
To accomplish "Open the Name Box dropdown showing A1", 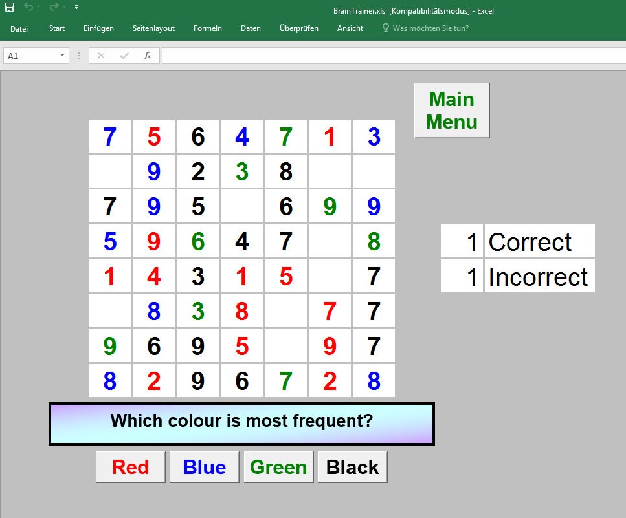I will click(x=61, y=55).
